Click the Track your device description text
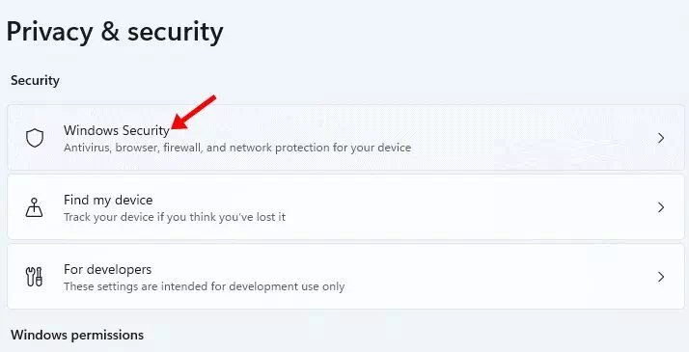Image resolution: width=689 pixels, height=352 pixels. click(x=175, y=217)
